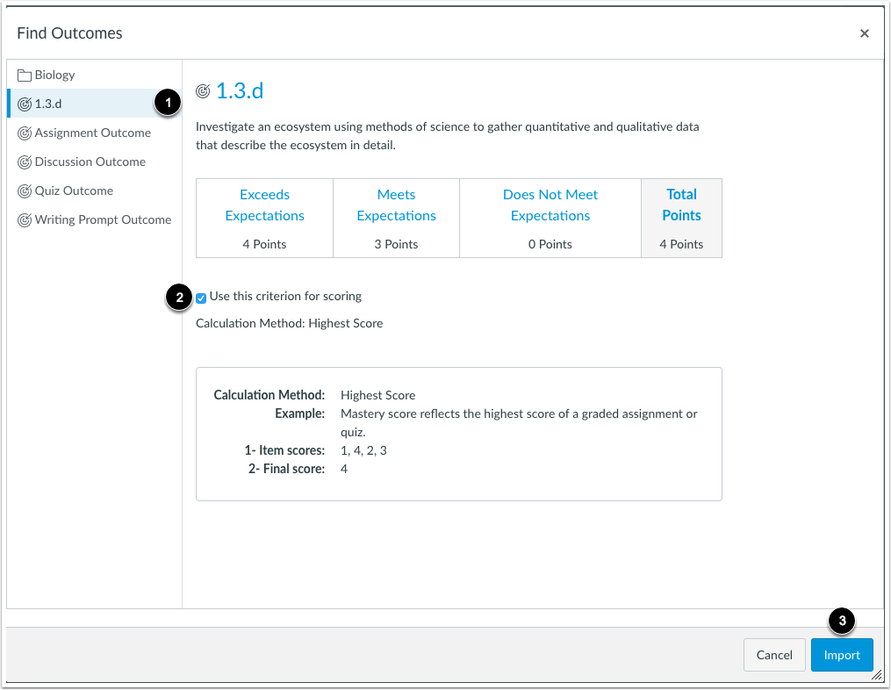Select Quiz Outcome in the sidebar
Image resolution: width=891 pixels, height=690 pixels.
point(74,191)
